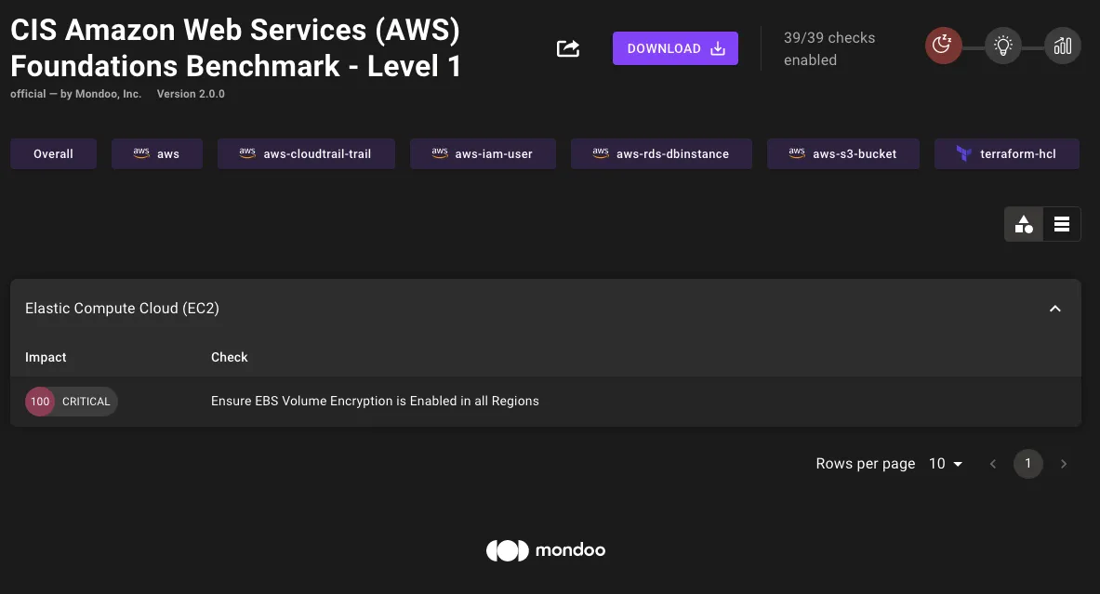
Task: Open the Overall tab
Action: tap(53, 153)
